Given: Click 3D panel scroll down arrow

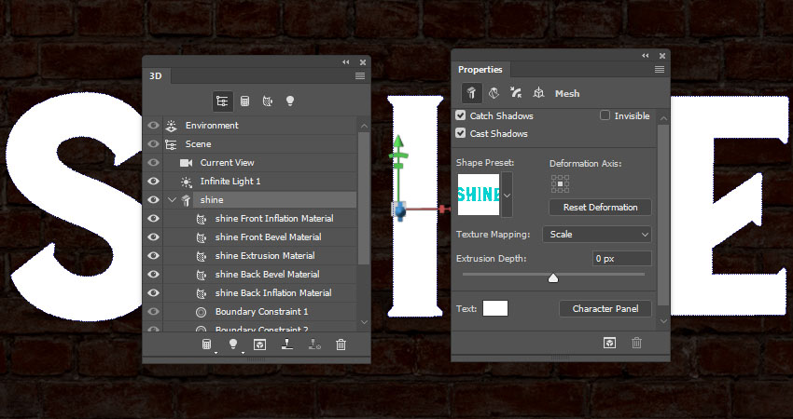Looking at the screenshot, I should pos(364,322).
